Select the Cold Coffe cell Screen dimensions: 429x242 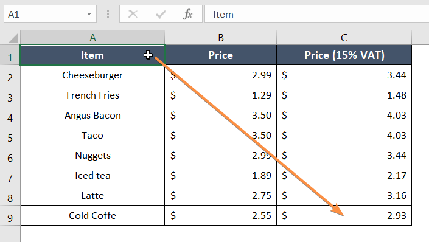point(92,215)
